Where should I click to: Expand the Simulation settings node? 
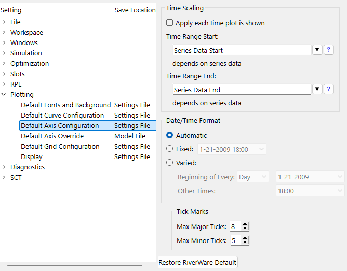pyautogui.click(x=4, y=53)
